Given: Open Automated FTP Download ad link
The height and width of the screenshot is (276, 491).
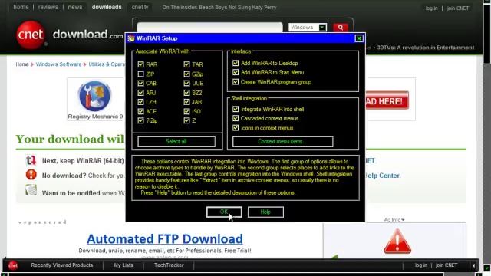Looking at the screenshot, I should [165, 239].
